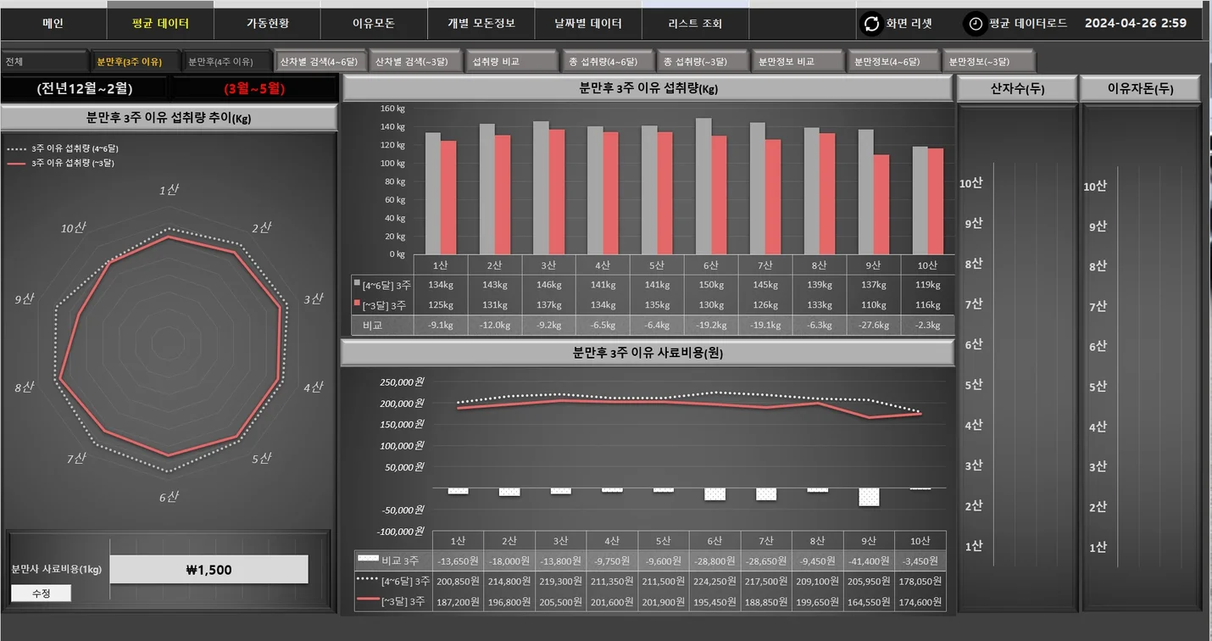Viewport: 1212px width, 641px height.
Task: Click the 2024-04-26 2:59 timestamp
Action: click(x=1136, y=24)
